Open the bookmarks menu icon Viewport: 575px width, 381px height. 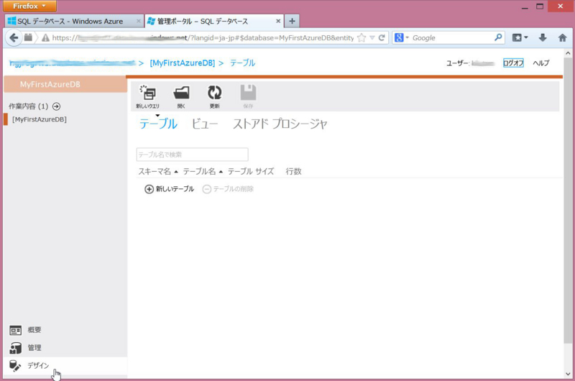click(x=520, y=37)
